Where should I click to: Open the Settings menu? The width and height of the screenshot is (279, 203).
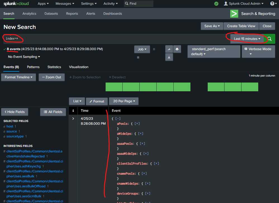pos(89,4)
